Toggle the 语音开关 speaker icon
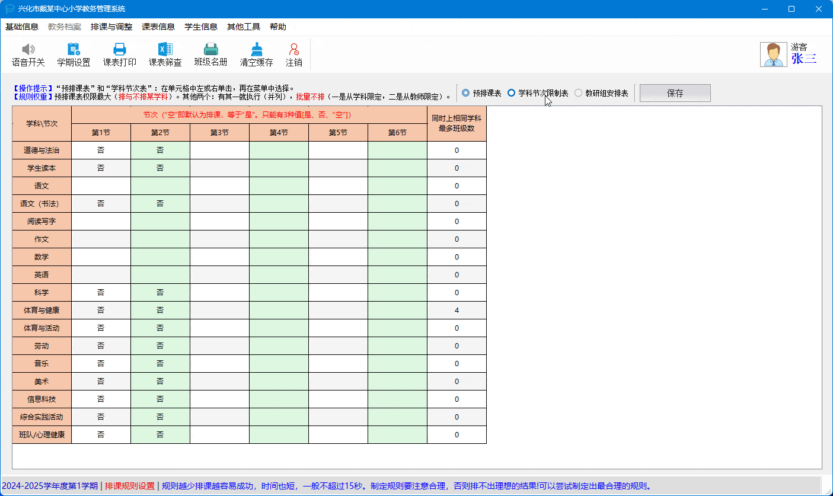 (x=28, y=50)
